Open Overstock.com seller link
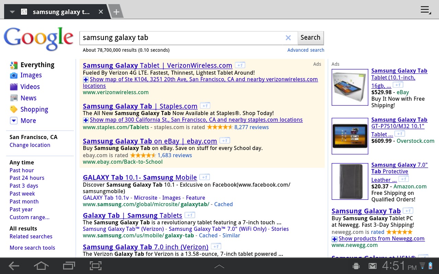This screenshot has height=274, width=439. pyautogui.click(x=415, y=141)
